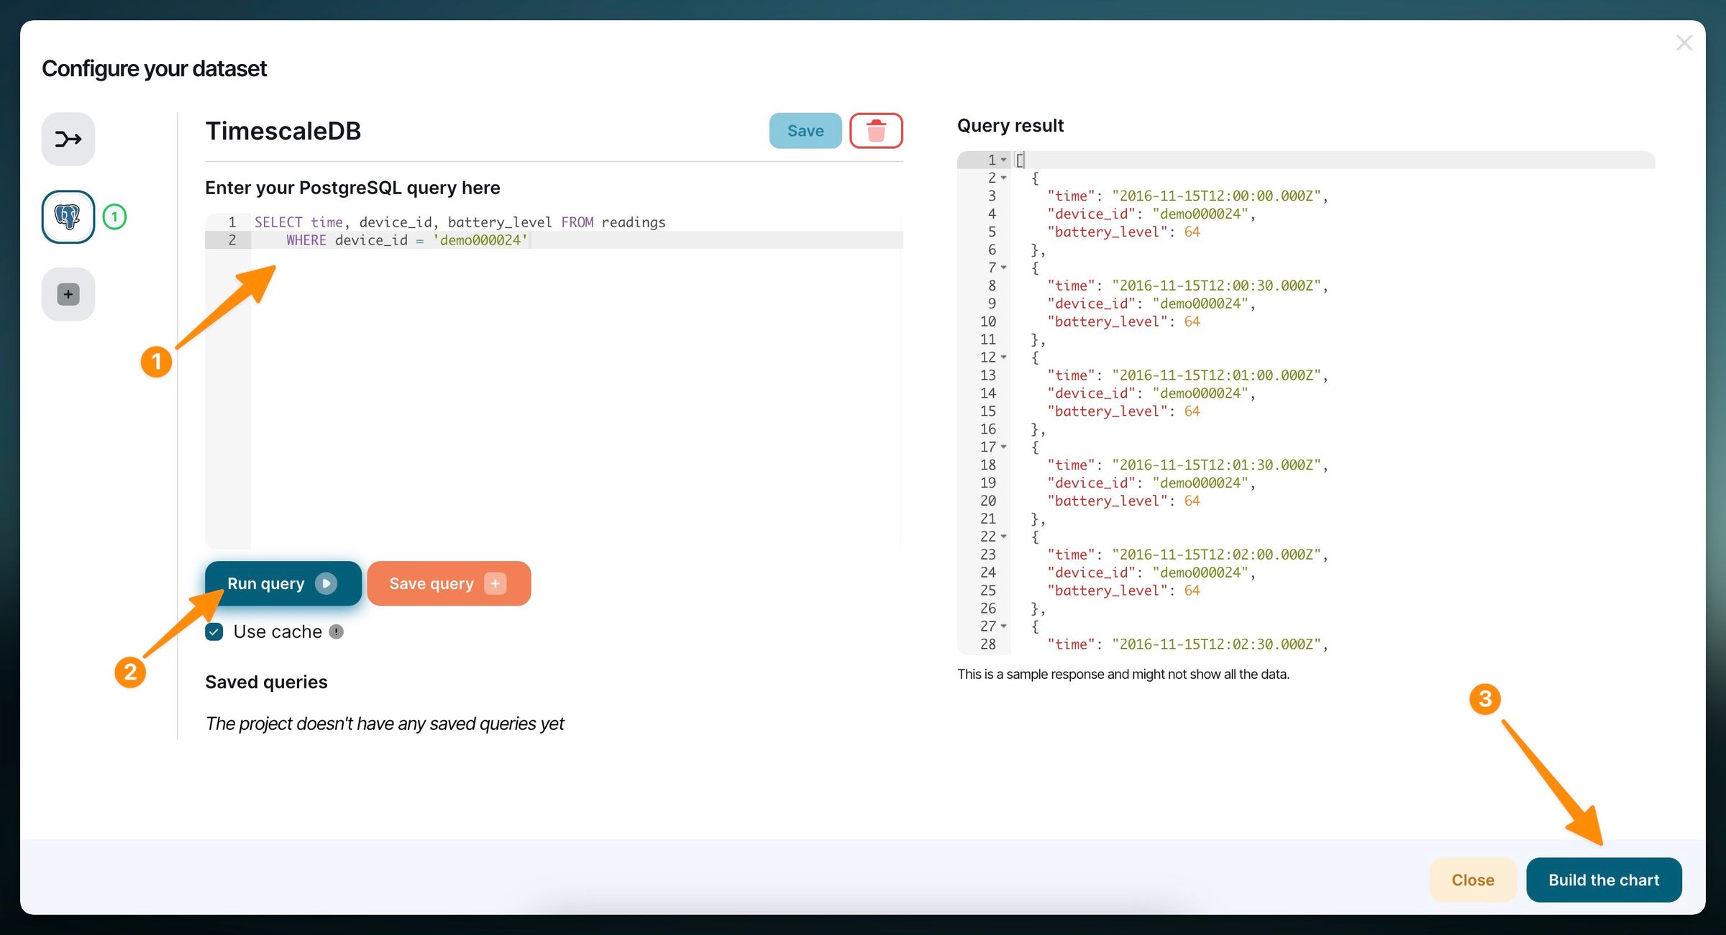1726x935 pixels.
Task: Uncheck the Use cache checkbox
Action: (214, 631)
